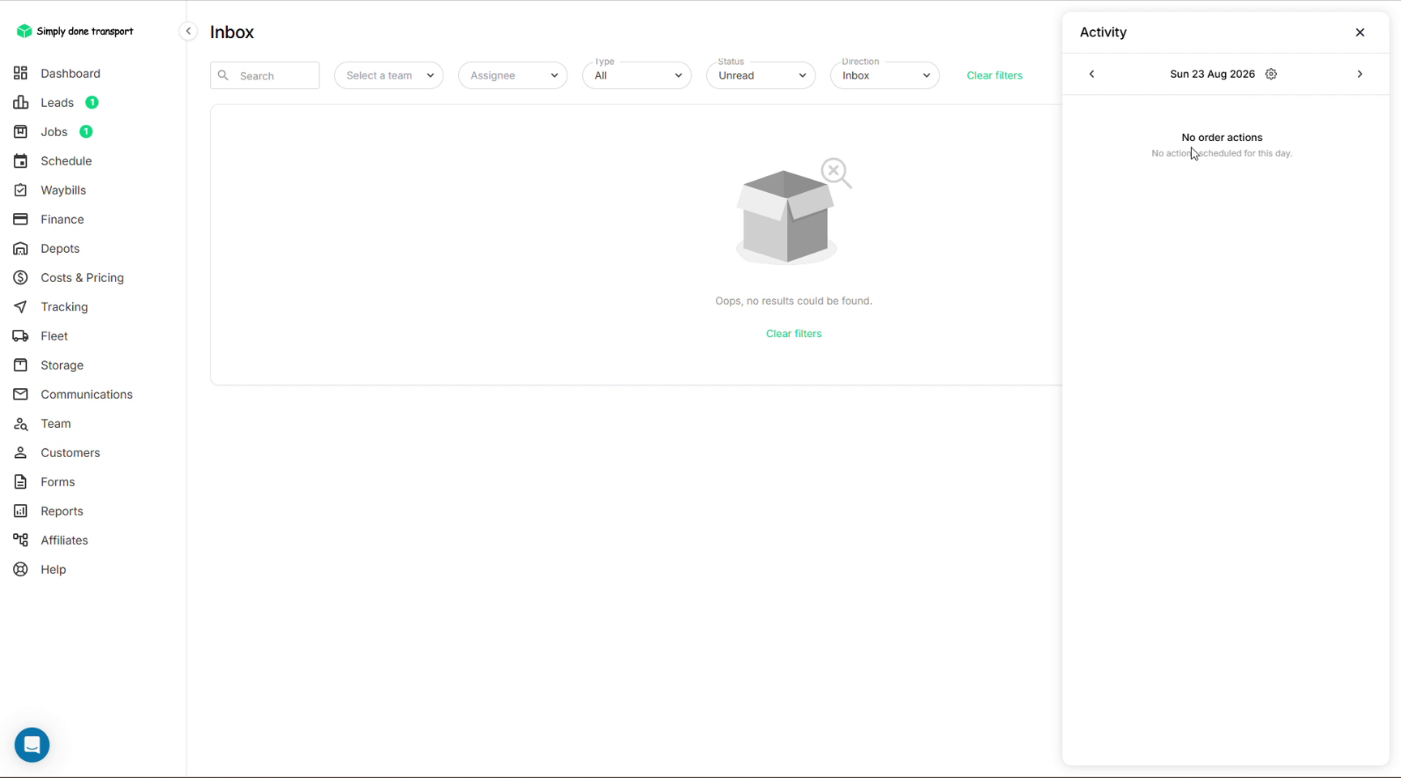Click the Depots warehouse icon
Viewport: 1401px width, 778px height.
(x=20, y=248)
